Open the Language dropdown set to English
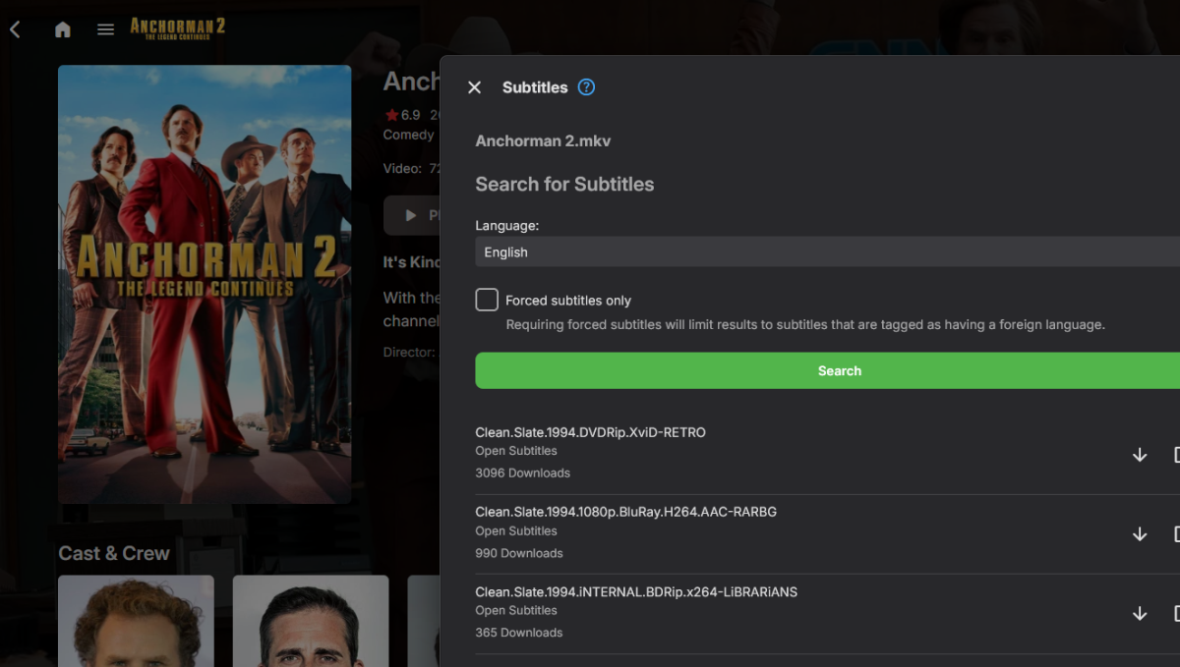 (826, 252)
